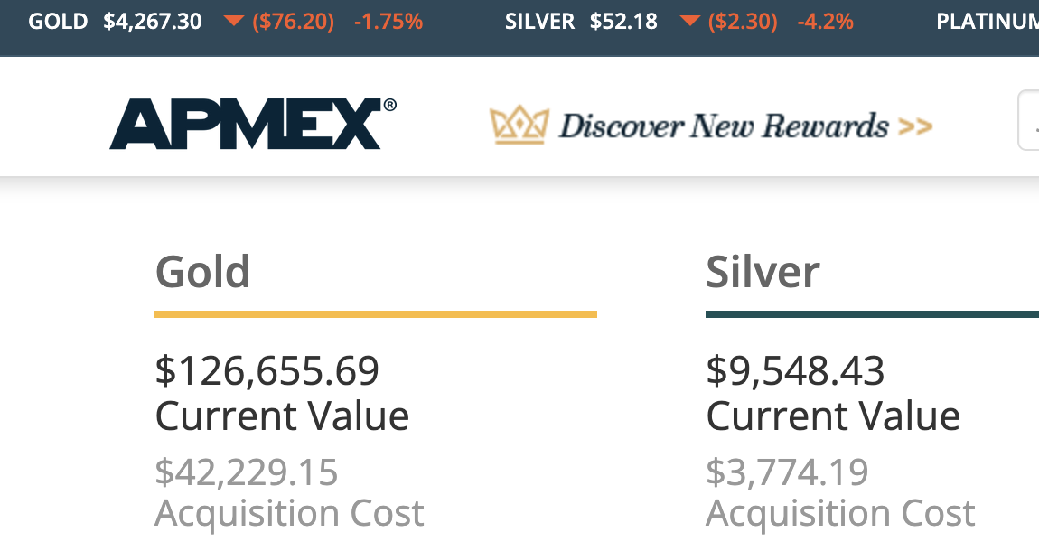Click the gold current value $126,655.69
Image resolution: width=1039 pixels, height=551 pixels.
[x=267, y=370]
